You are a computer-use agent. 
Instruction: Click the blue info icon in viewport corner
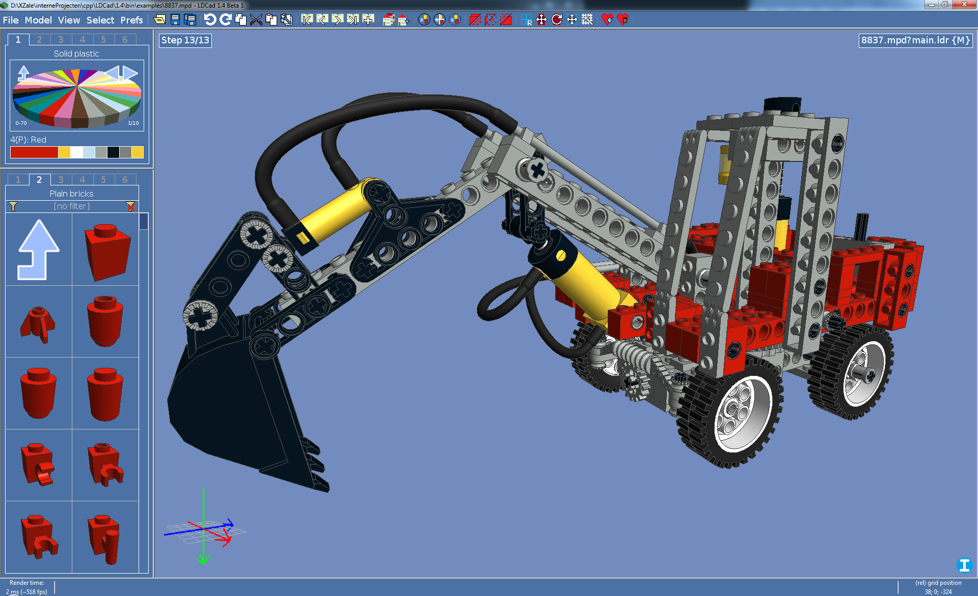tap(964, 565)
